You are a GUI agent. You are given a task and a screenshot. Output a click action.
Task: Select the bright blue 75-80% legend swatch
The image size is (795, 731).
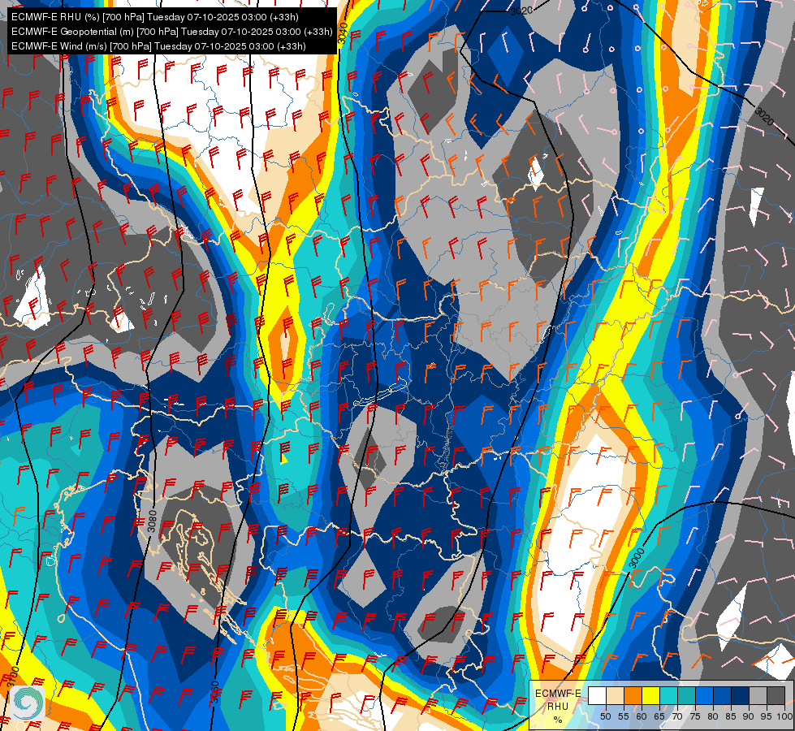704,695
